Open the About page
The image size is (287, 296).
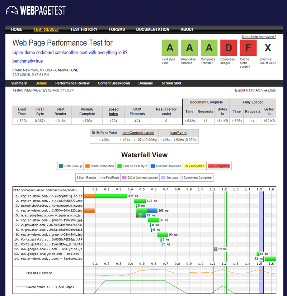[187, 29]
